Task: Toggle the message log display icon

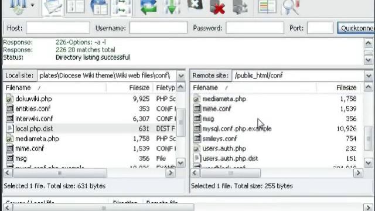Action: (x=53, y=8)
